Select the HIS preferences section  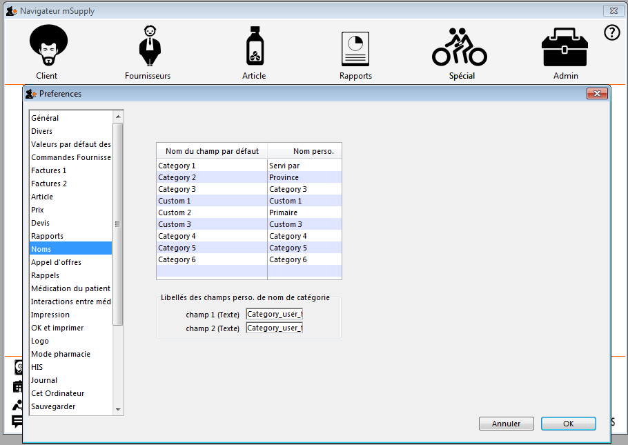(70, 367)
